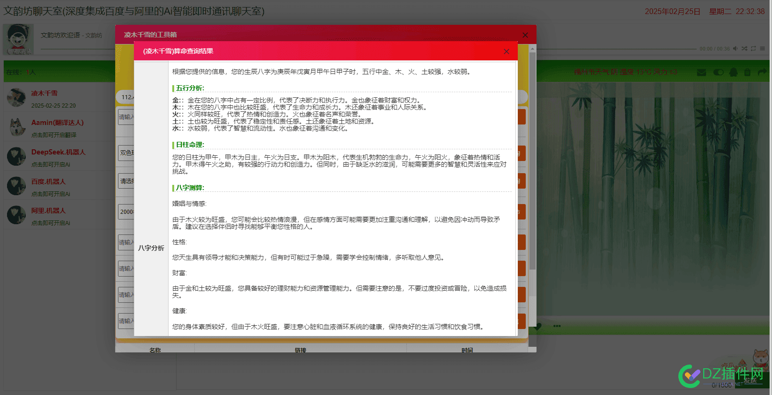The image size is (772, 395).
Task: Open Aamin(翻译达人) translator entry
Action: (x=58, y=123)
